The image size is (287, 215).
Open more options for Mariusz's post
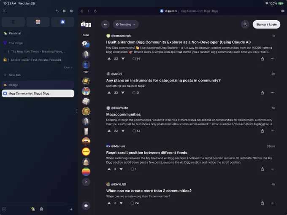(x=273, y=169)
